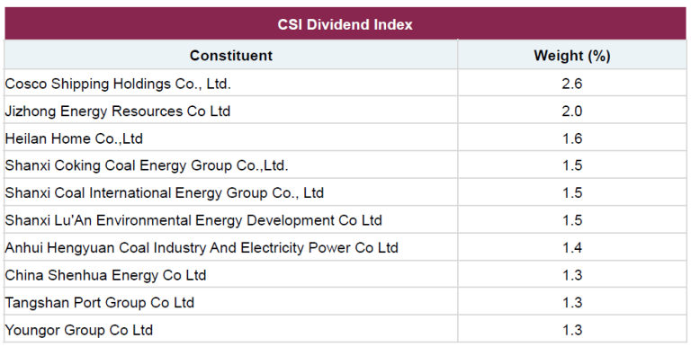Viewport: 691px width, 347px height.
Task: Click the CSI Dividend Index title banner
Action: (x=345, y=23)
